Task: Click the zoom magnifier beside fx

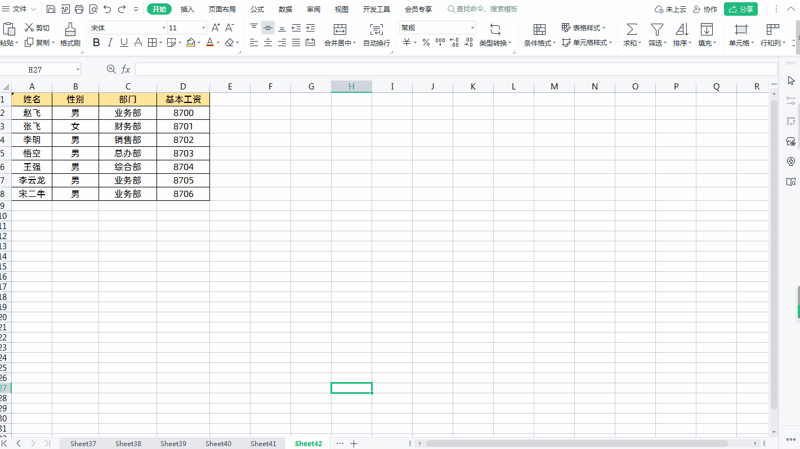Action: coord(111,69)
